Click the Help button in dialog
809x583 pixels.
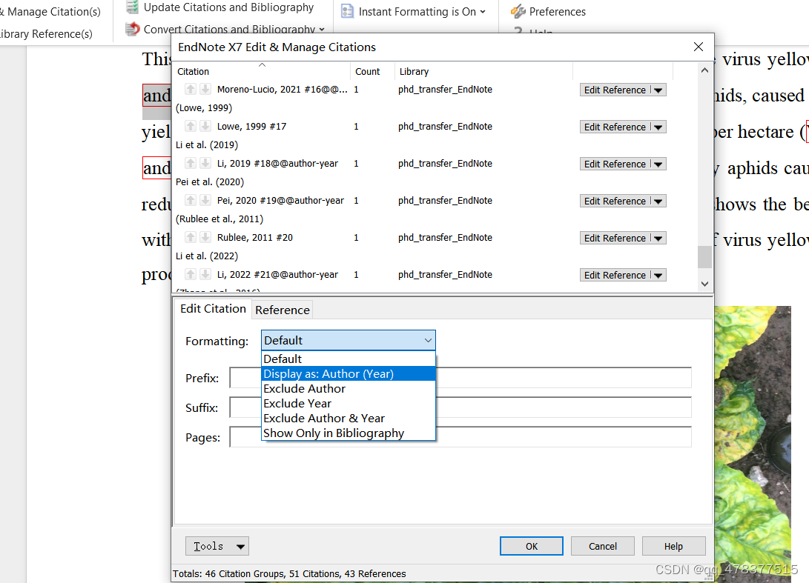673,546
